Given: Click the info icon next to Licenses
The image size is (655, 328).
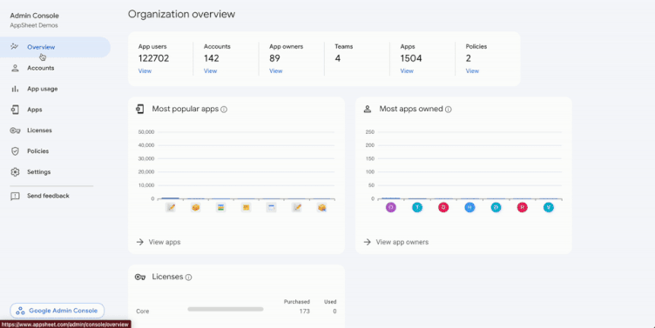Looking at the screenshot, I should [188, 277].
